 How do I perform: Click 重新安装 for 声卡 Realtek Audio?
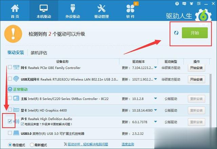click(196, 122)
